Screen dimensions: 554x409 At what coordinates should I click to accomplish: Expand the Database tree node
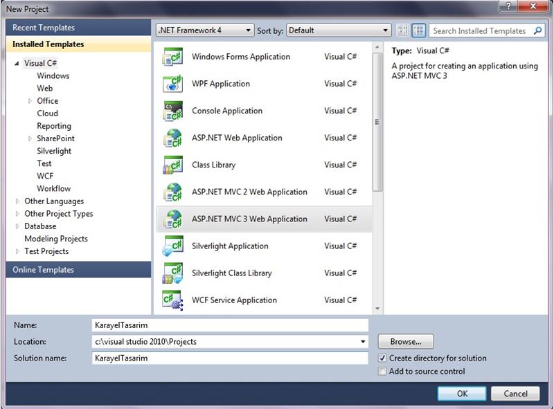17,226
